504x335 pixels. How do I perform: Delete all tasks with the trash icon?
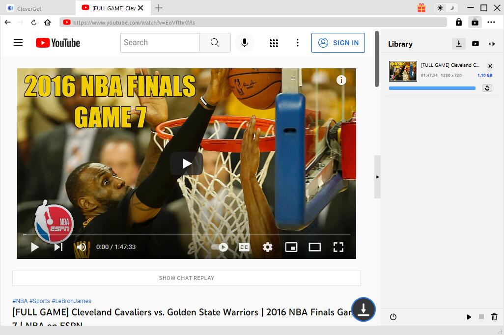click(x=494, y=317)
